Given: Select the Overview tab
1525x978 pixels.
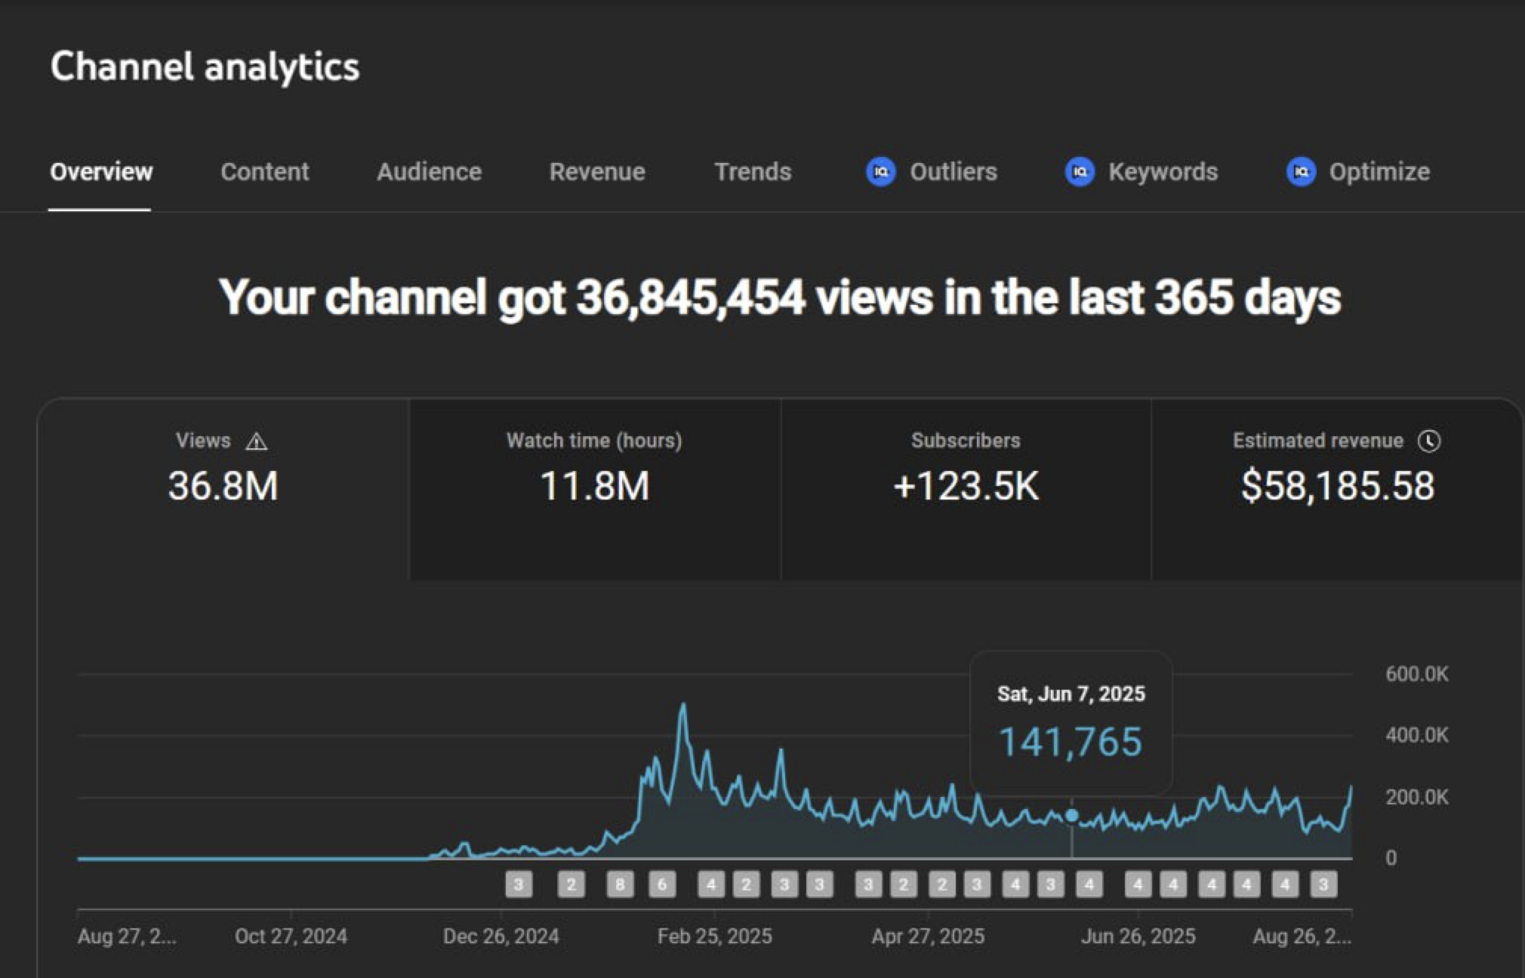Looking at the screenshot, I should pos(101,172).
